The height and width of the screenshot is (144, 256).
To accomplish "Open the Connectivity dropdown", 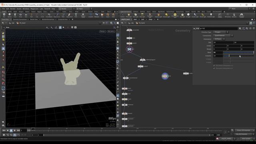I will pyautogui.click(x=223, y=36).
